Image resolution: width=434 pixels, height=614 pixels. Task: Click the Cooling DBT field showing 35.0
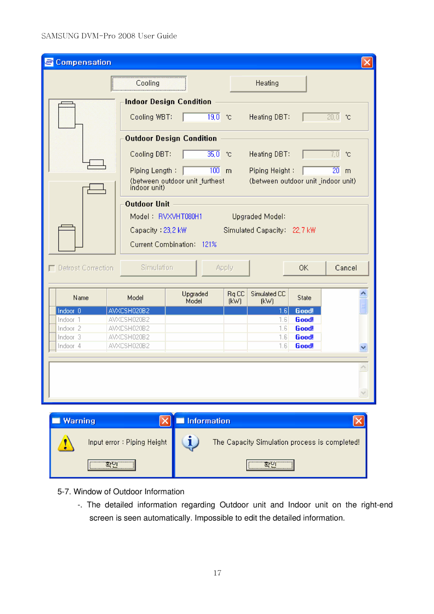pyautogui.click(x=201, y=154)
